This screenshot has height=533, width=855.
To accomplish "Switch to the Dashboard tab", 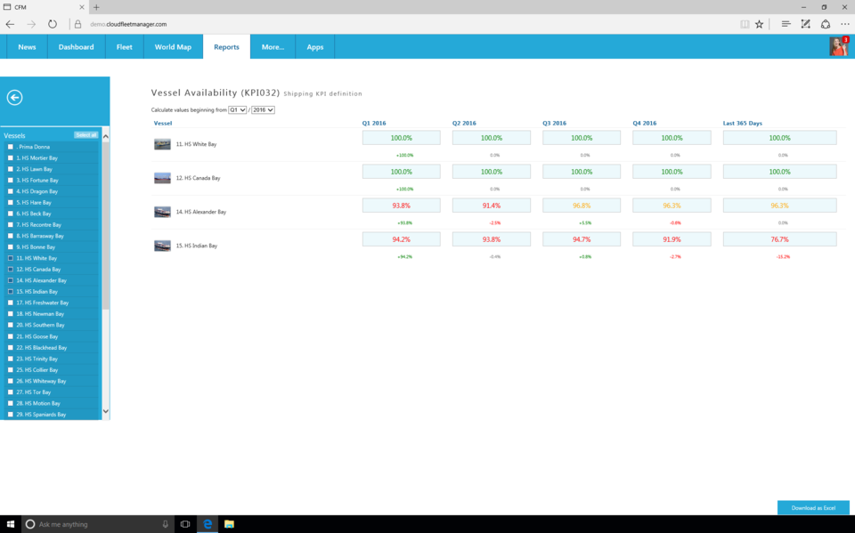I will click(76, 47).
